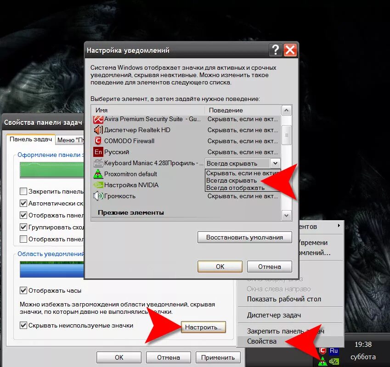The width and height of the screenshot is (390, 367).
Task: Click the red En language icon in list
Action: (x=98, y=152)
